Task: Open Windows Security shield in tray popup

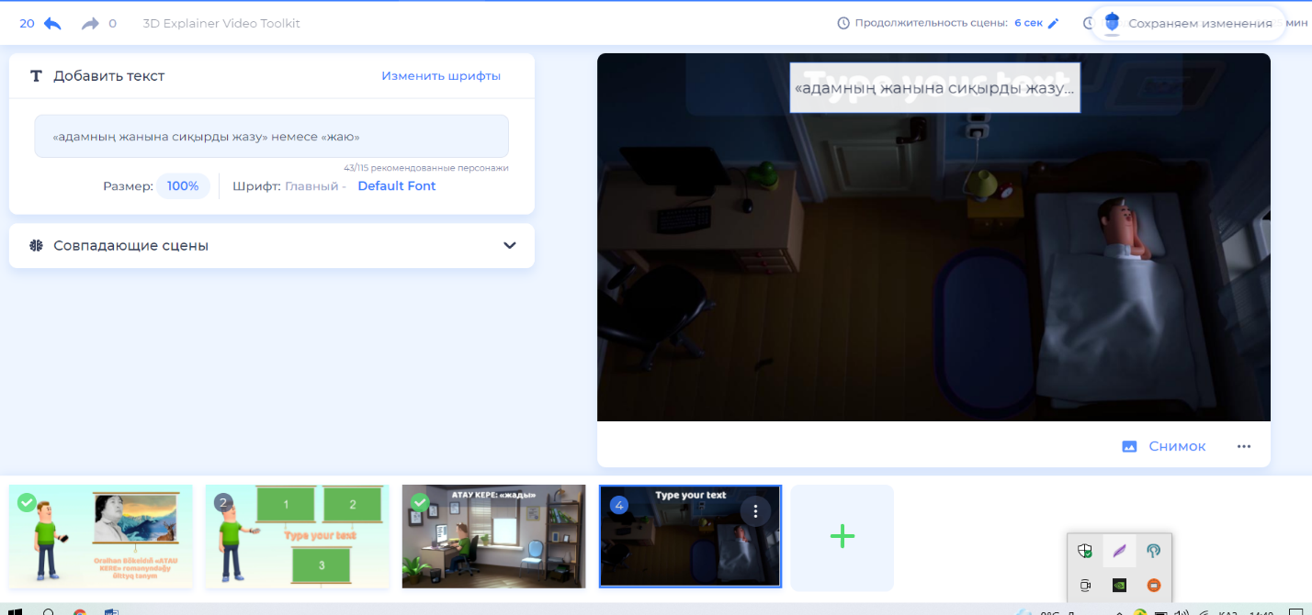Action: (1085, 551)
